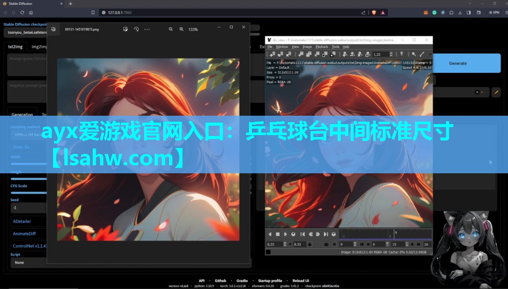Expand djv_view toolbar overflow arrows
The width and height of the screenshot is (508, 289).
tap(431, 54)
